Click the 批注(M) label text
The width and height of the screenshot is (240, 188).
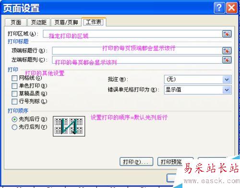pyautogui.click(x=118, y=79)
